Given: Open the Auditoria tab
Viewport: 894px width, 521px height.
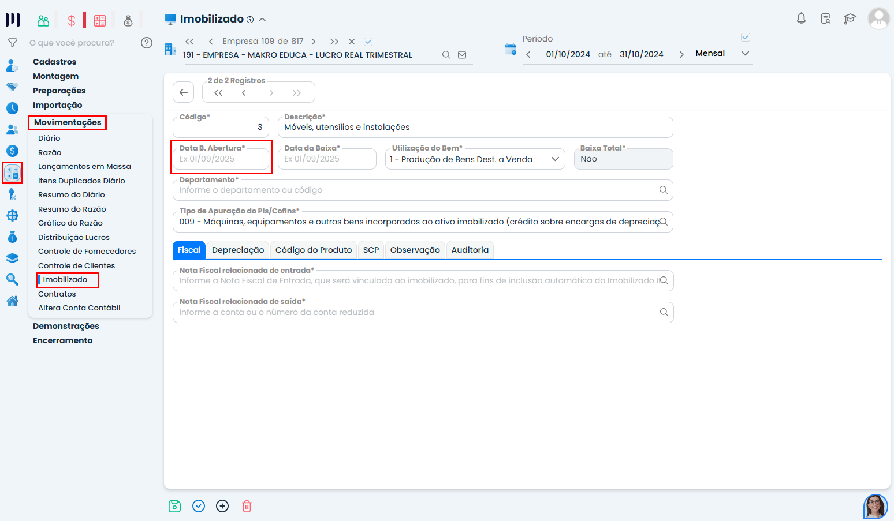Looking at the screenshot, I should (x=470, y=250).
